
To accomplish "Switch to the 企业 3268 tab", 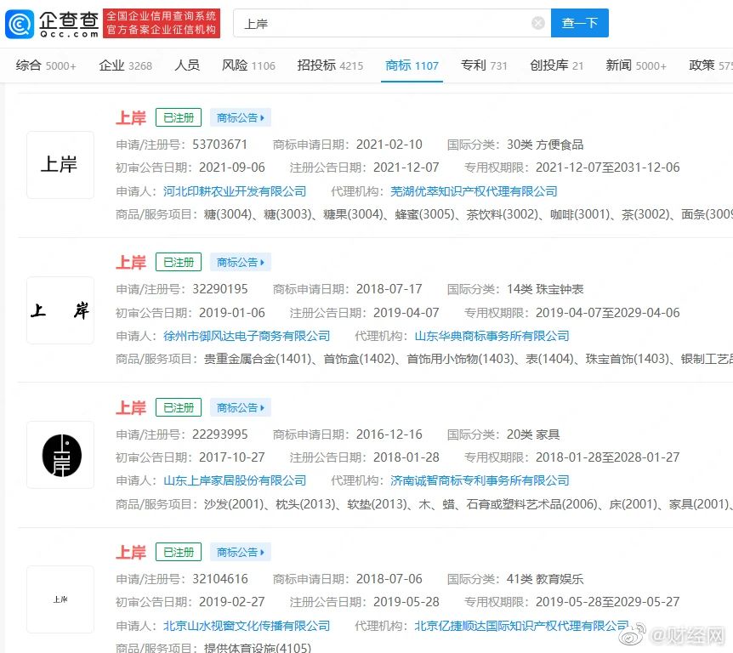I will click(125, 65).
